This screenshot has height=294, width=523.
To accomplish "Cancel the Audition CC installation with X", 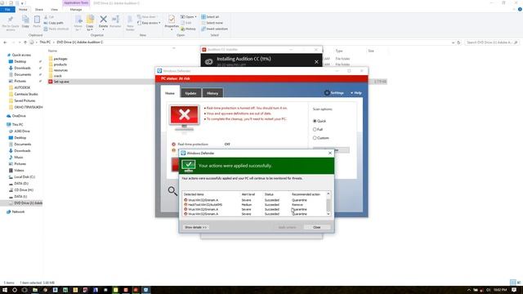I will tap(316, 62).
